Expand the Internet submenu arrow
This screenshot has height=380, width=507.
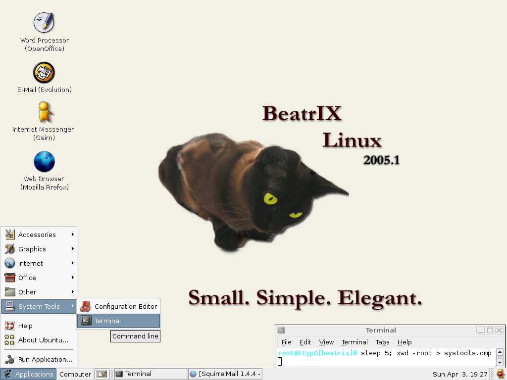coord(73,263)
